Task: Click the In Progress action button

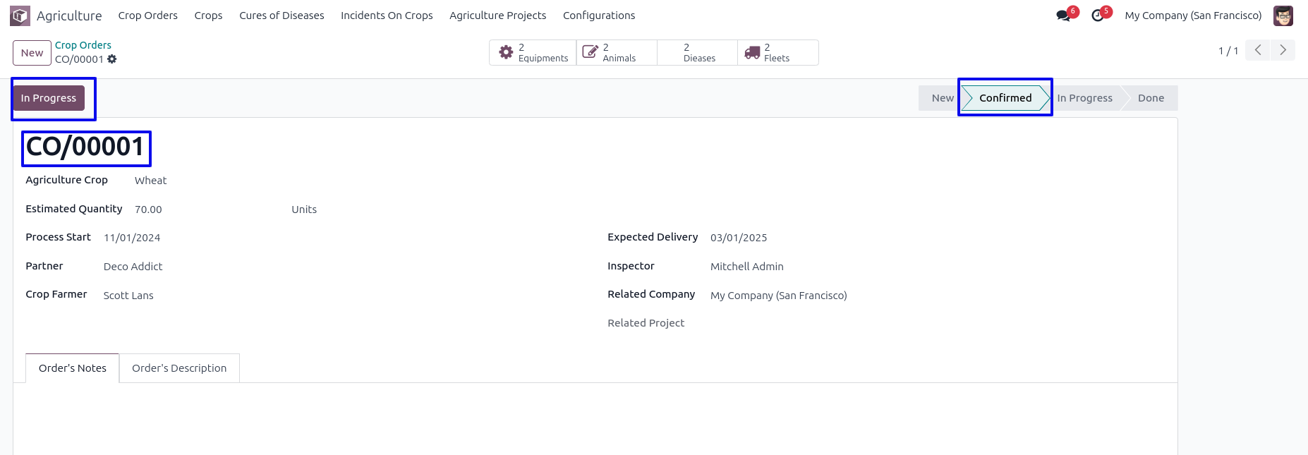Action: (49, 98)
